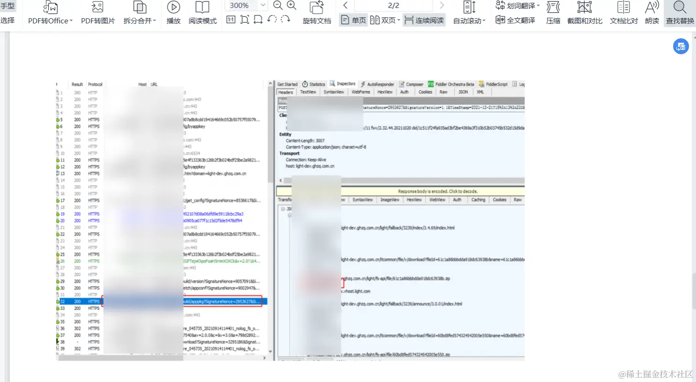Click Statistics tab in Fiddler screenshot
The width and height of the screenshot is (696, 382).
313,84
